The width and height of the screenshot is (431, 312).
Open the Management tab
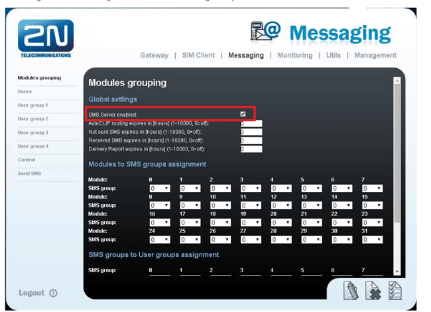(375, 56)
